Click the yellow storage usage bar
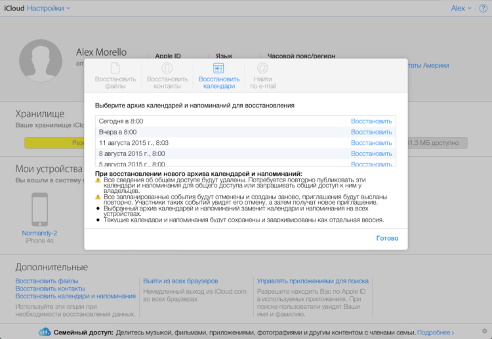492x339 pixels. point(54,143)
